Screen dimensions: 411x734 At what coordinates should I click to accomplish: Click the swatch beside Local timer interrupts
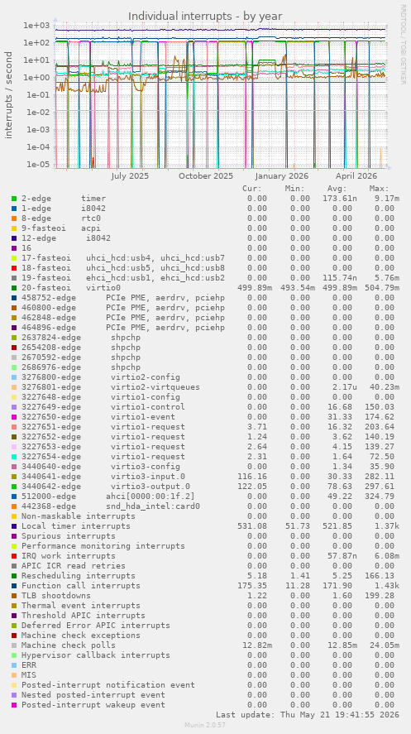15,526
